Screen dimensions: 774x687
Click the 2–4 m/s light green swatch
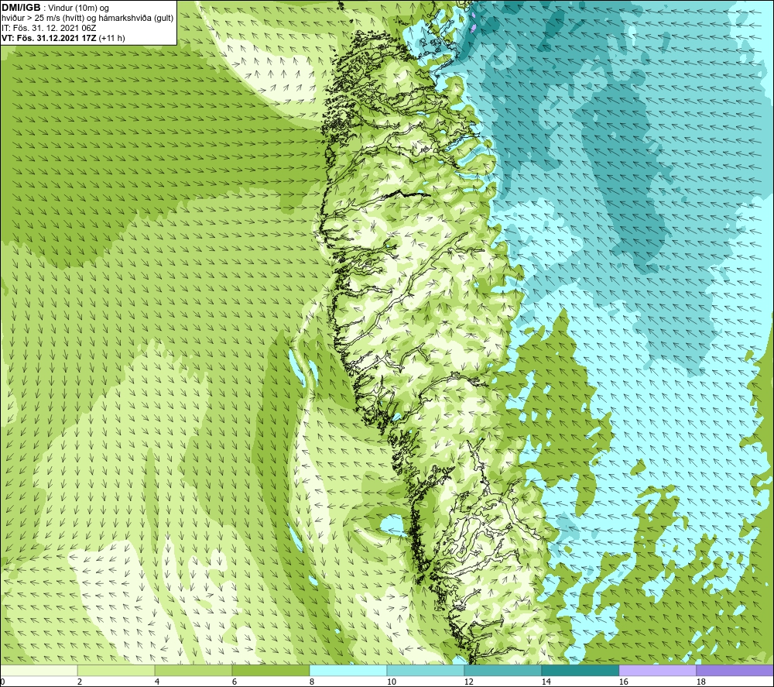(x=116, y=670)
